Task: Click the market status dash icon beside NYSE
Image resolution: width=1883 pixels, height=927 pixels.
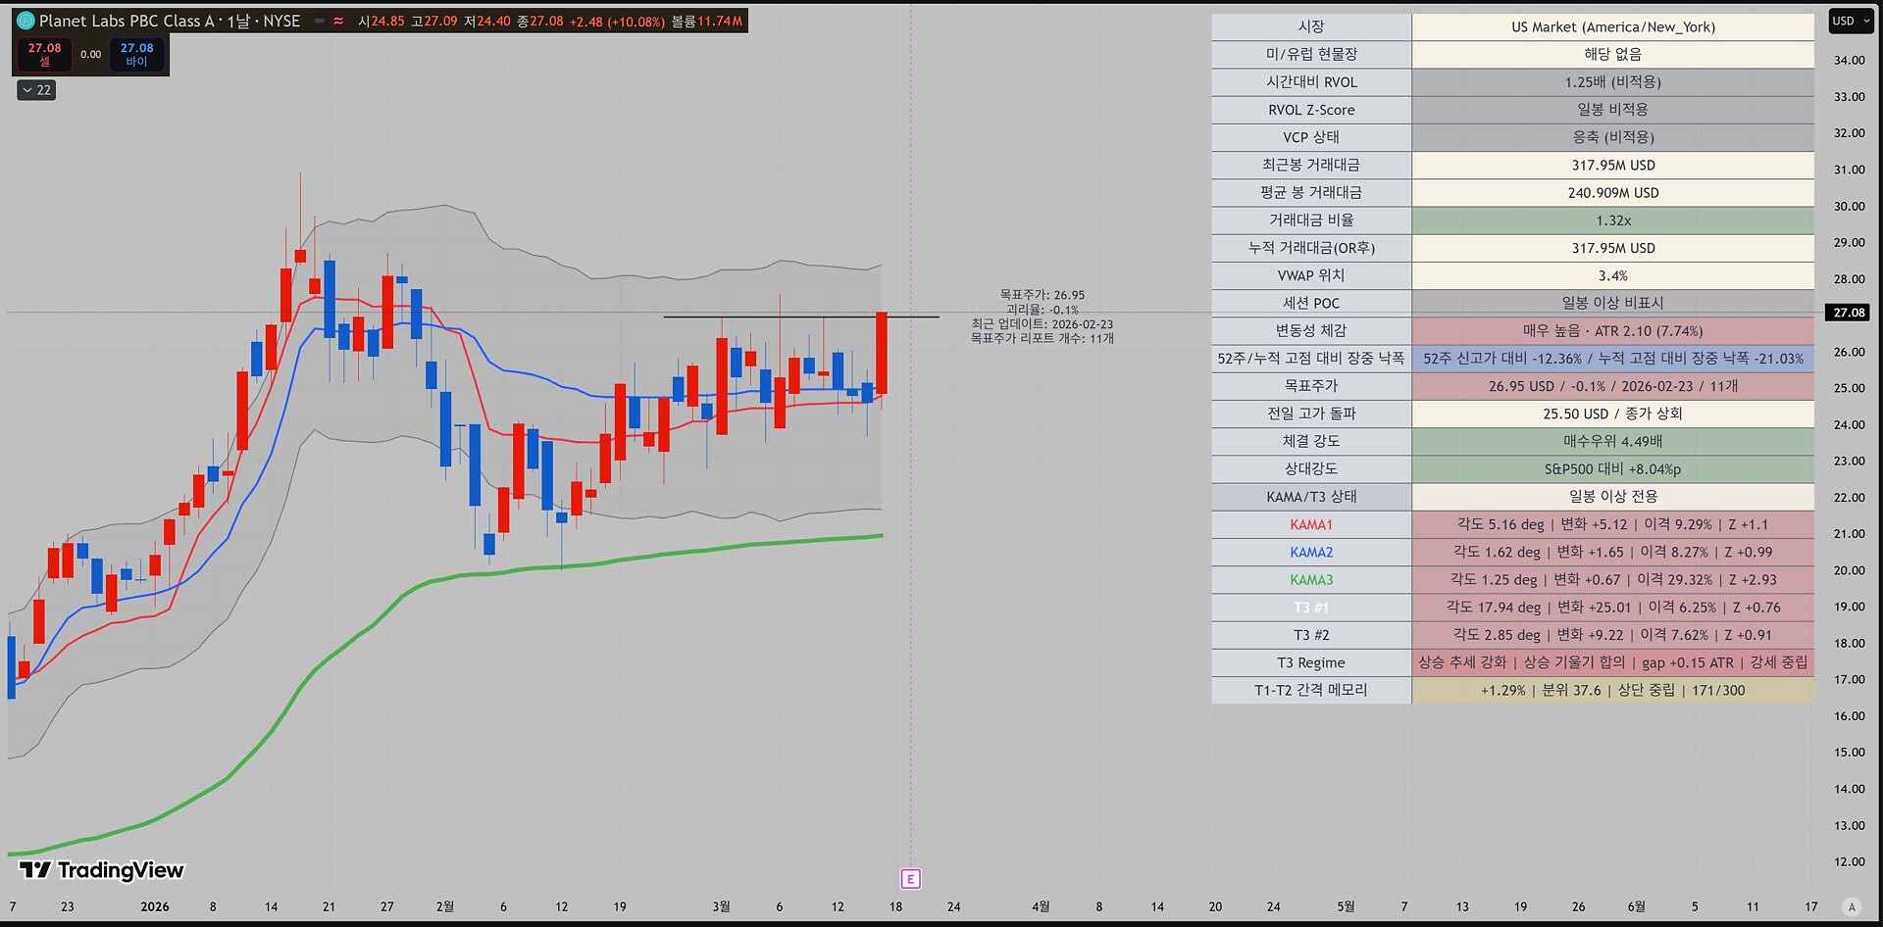Action: pyautogui.click(x=320, y=21)
